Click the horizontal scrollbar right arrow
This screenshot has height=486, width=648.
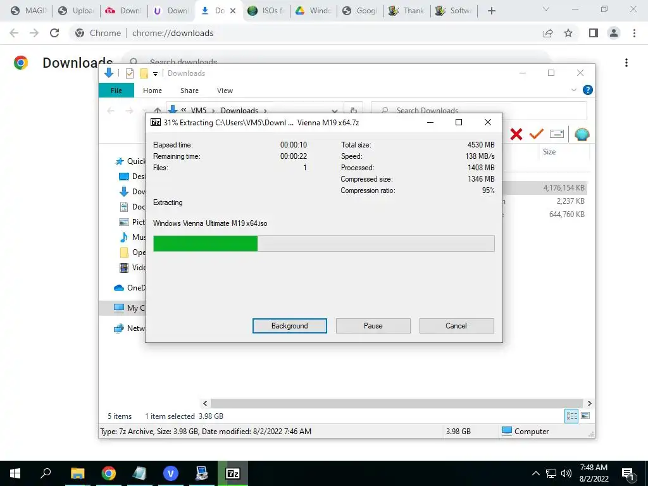coord(589,403)
